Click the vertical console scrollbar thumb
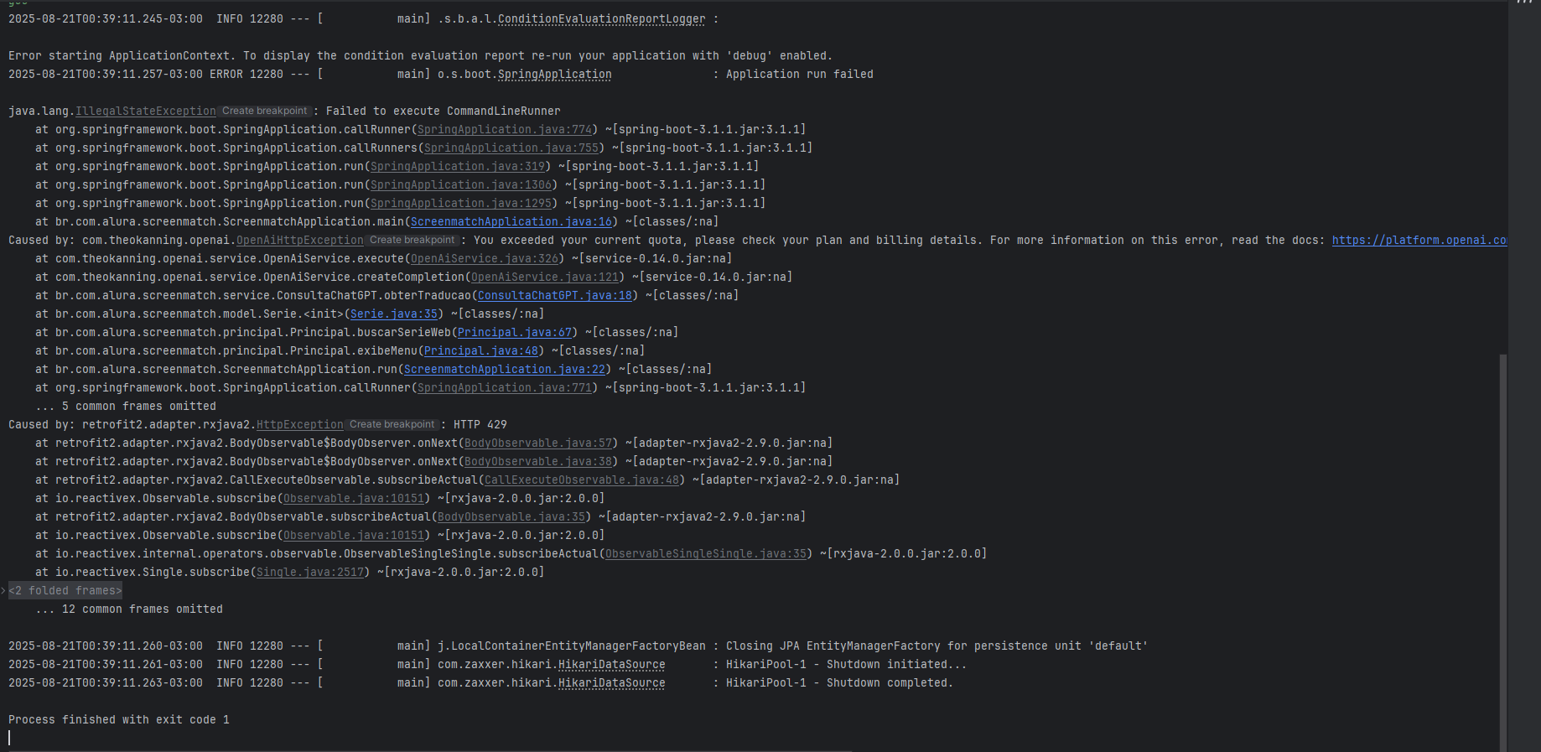This screenshot has width=1541, height=752. (1503, 552)
